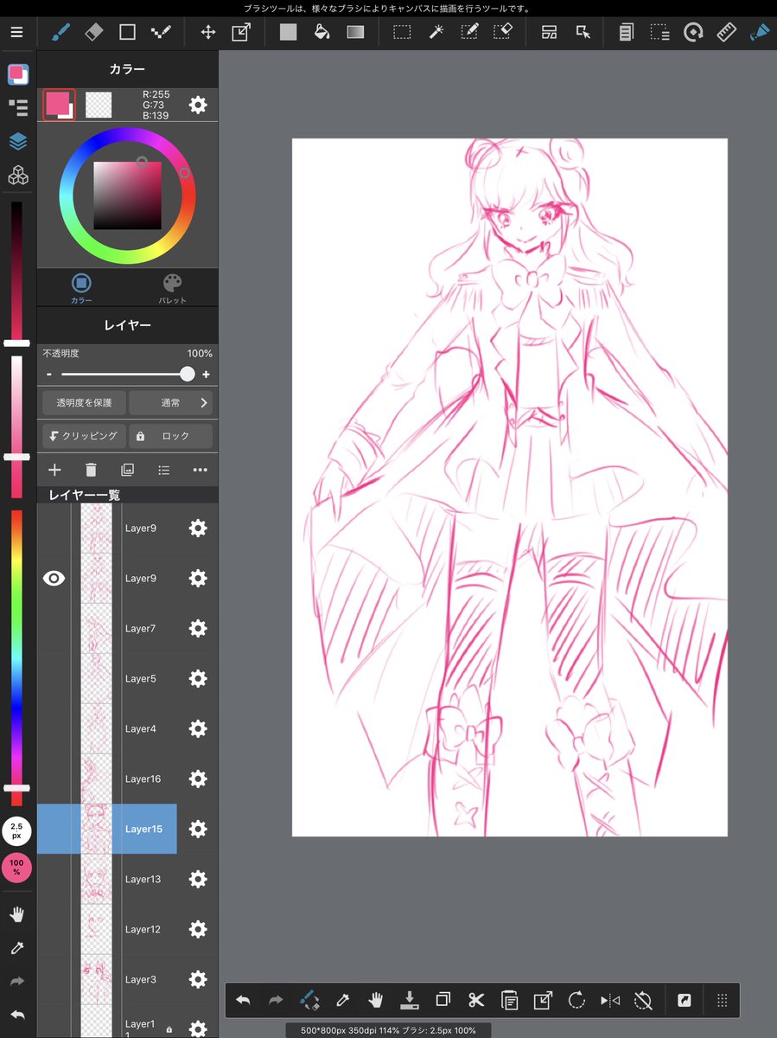Select the rectangle shape tool
The height and width of the screenshot is (1038, 777).
(x=127, y=32)
